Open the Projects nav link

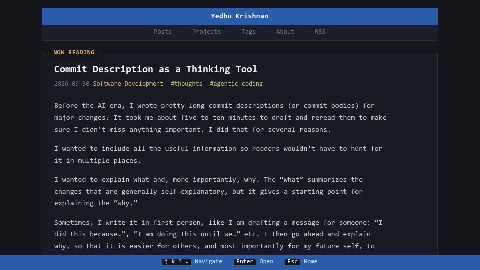[x=206, y=32]
